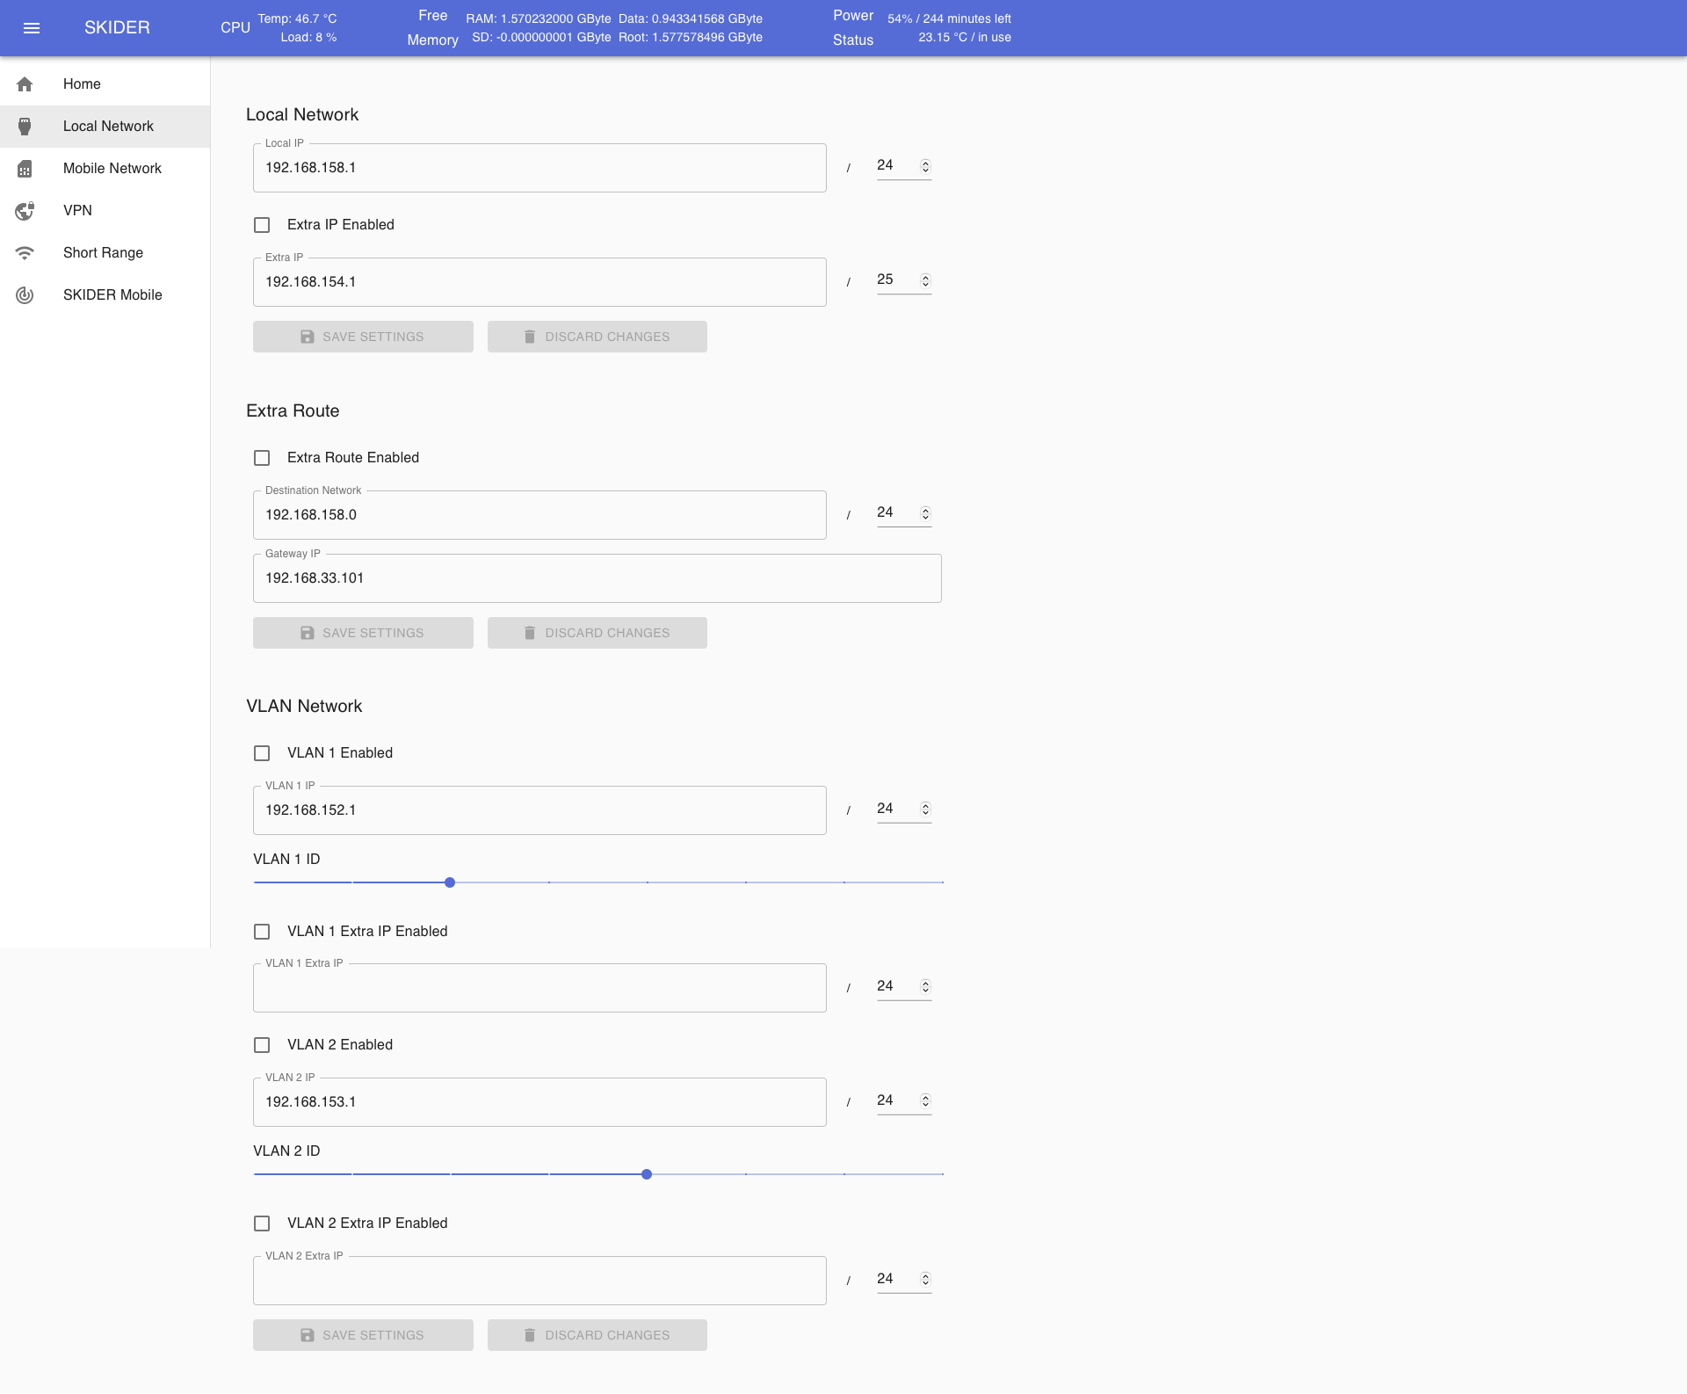The width and height of the screenshot is (1687, 1394).
Task: Open the Home menu item
Action: [105, 84]
